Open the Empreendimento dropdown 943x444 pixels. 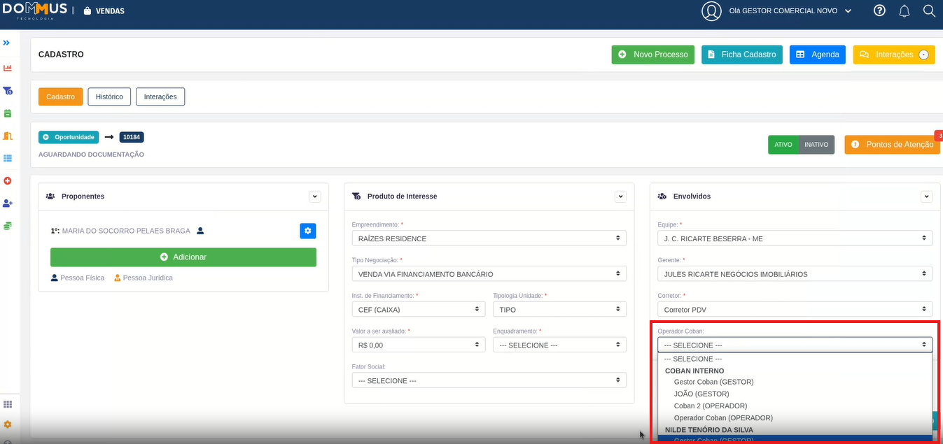(x=489, y=238)
